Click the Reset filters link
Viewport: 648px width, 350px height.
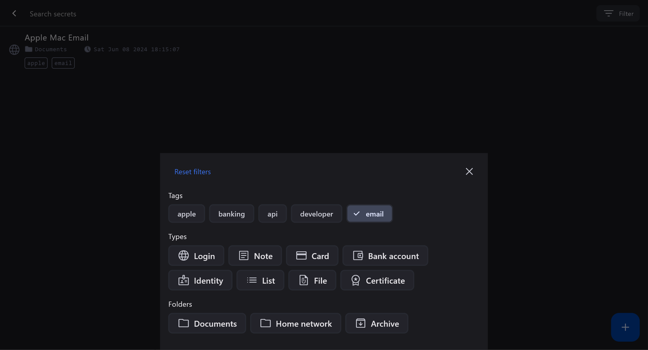point(193,172)
